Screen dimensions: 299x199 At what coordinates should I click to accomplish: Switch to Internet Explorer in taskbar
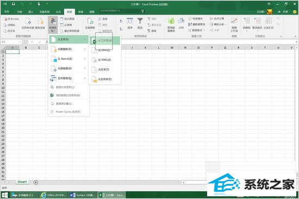[x=53, y=195]
